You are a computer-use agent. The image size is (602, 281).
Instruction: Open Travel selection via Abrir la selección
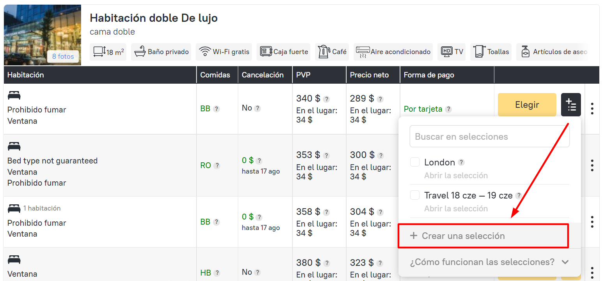(456, 209)
